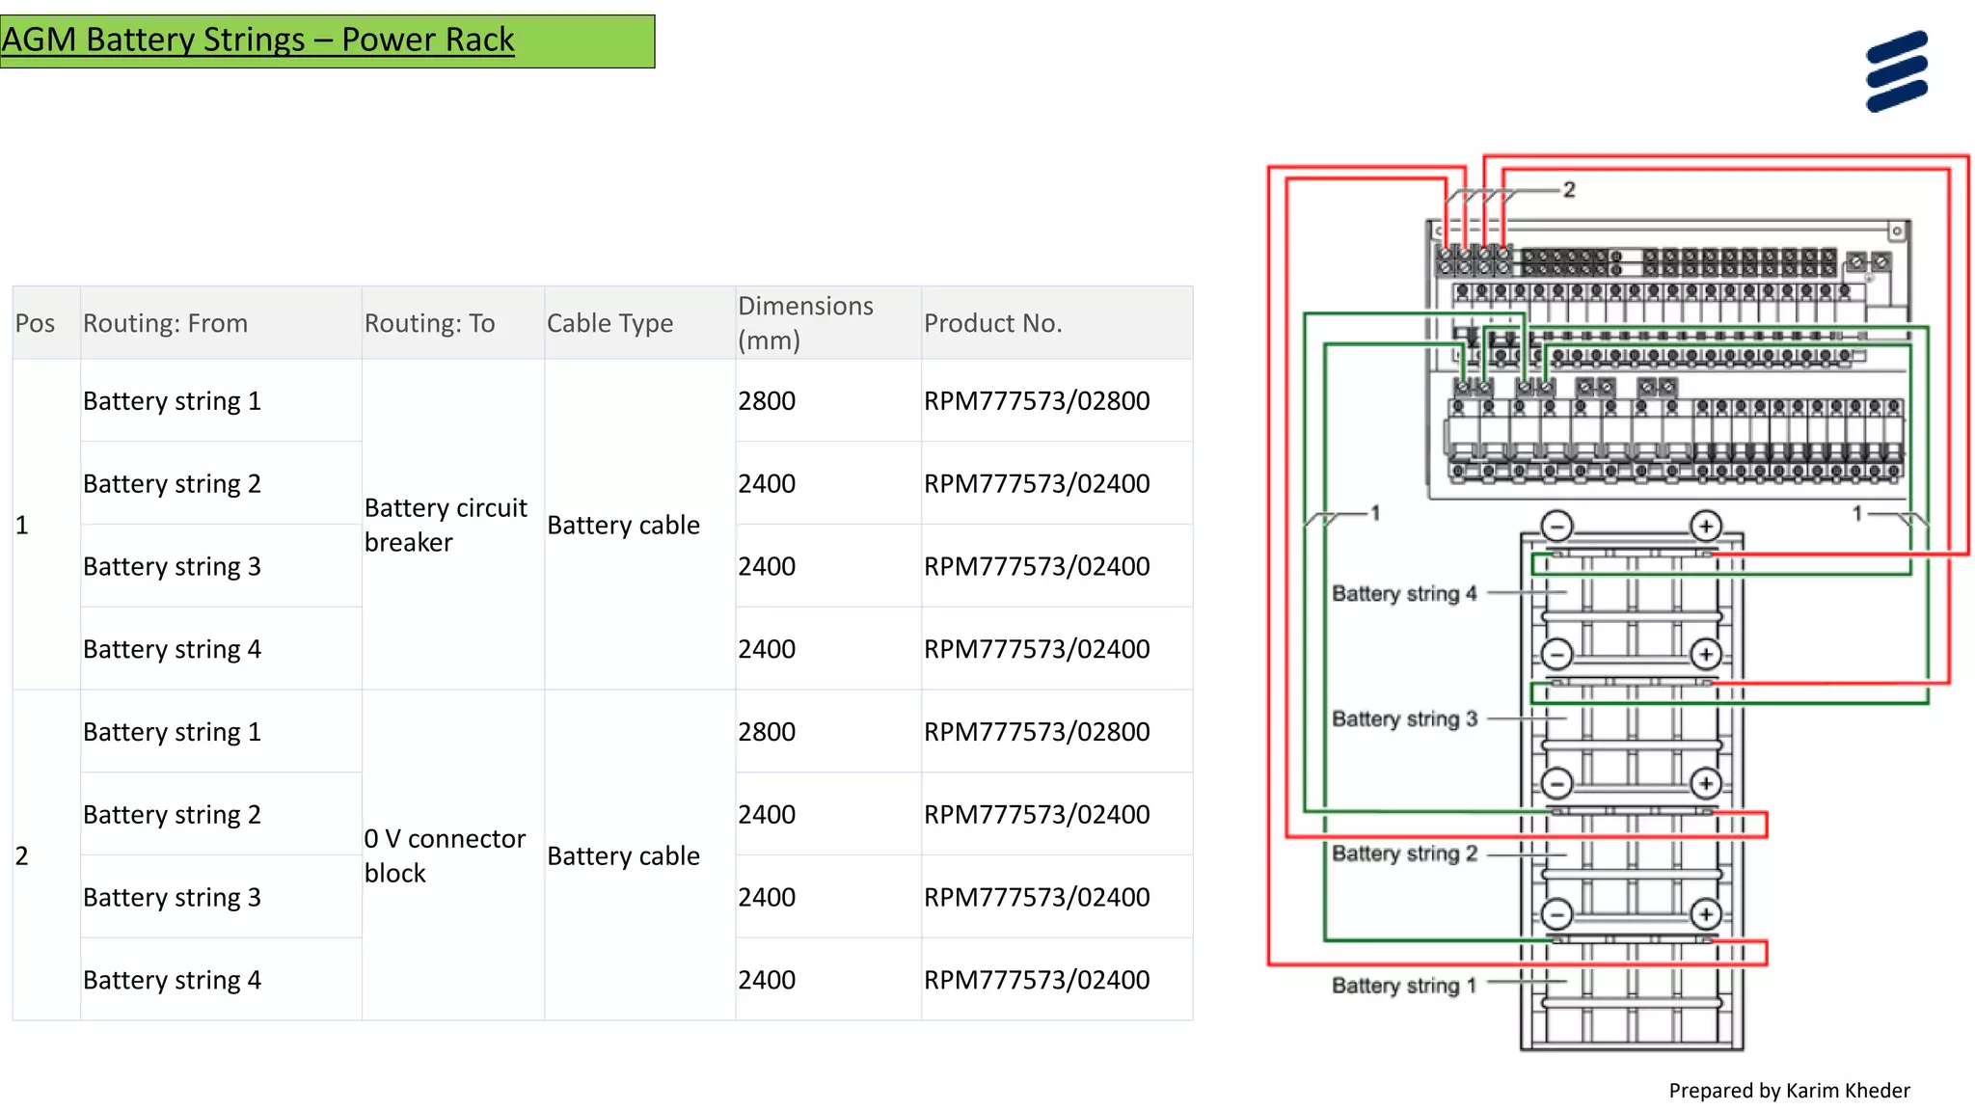Image resolution: width=1975 pixels, height=1111 pixels.
Task: Select the Routing: From column header
Action: tap(165, 323)
